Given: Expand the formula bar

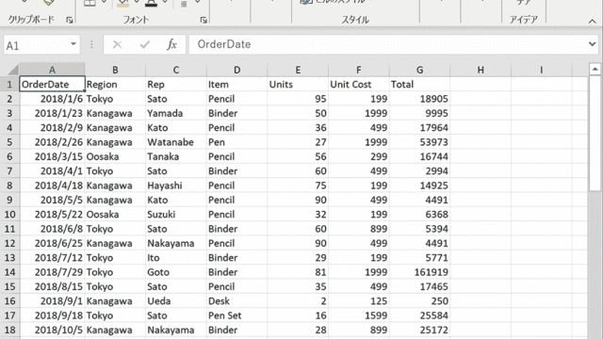Looking at the screenshot, I should [593, 44].
